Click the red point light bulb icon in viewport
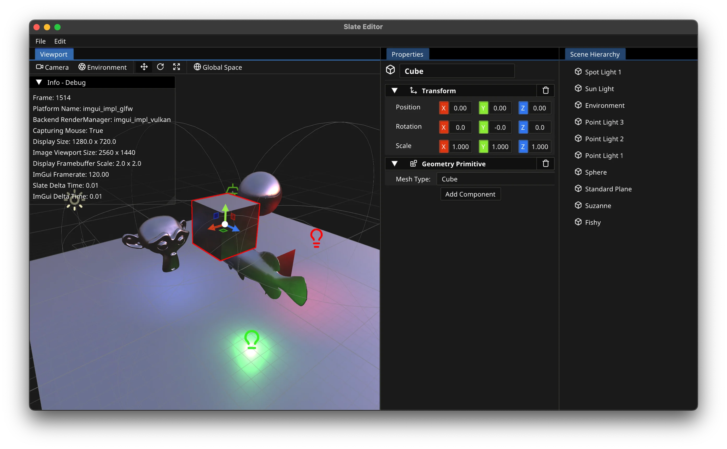 pyautogui.click(x=316, y=238)
